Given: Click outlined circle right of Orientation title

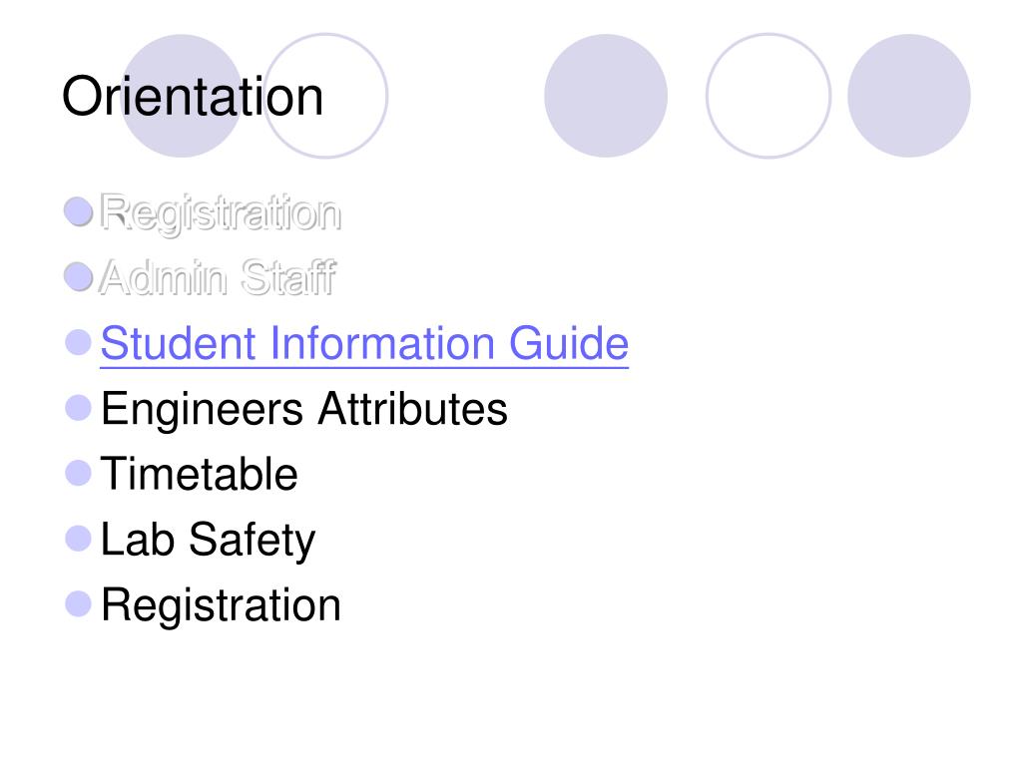Looking at the screenshot, I should [325, 96].
